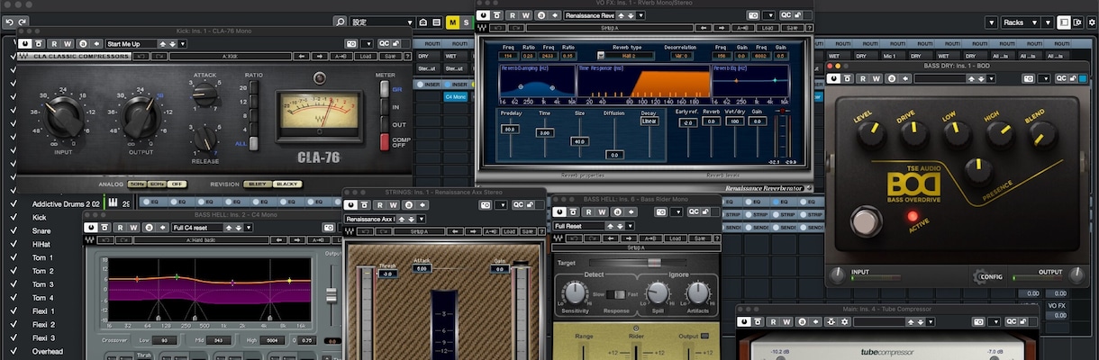The image size is (1099, 360).
Task: Activate Tube Compressor power button
Action: tap(744, 322)
